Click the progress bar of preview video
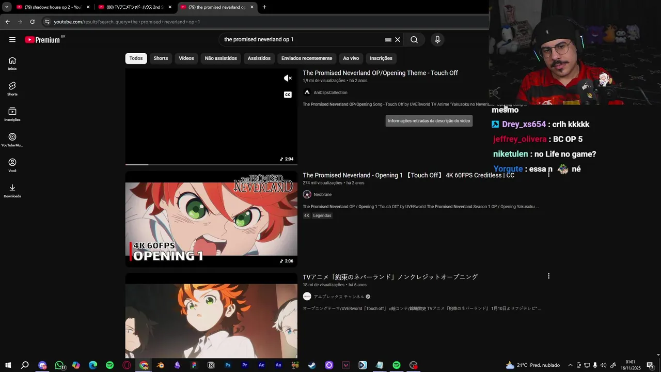 pyautogui.click(x=211, y=164)
